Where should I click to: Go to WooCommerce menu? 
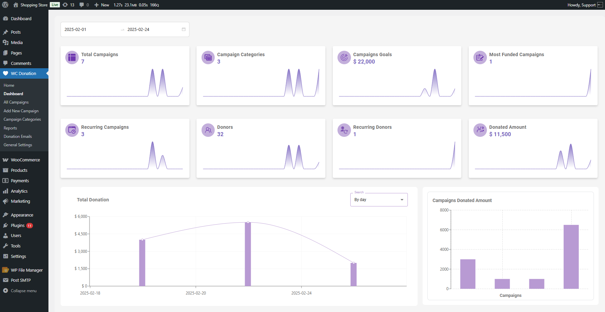point(25,160)
